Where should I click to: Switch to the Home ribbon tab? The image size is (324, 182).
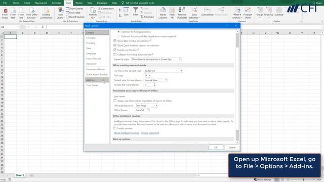(x=16, y=3)
